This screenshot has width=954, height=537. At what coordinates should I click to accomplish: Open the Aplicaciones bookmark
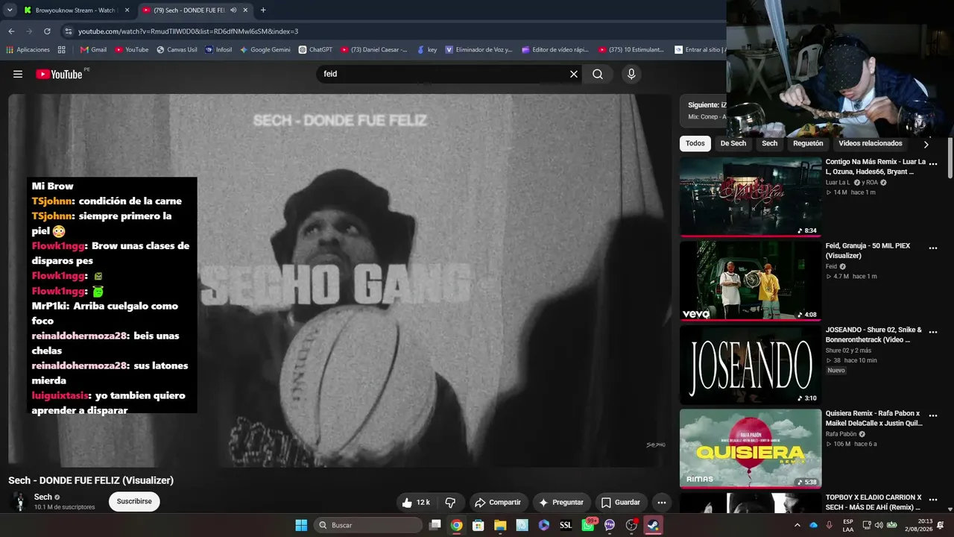pos(28,50)
